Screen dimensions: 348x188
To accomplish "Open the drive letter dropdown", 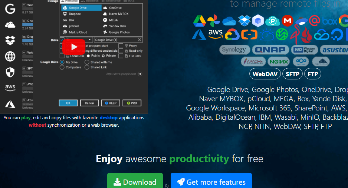I will tap(89, 40).
